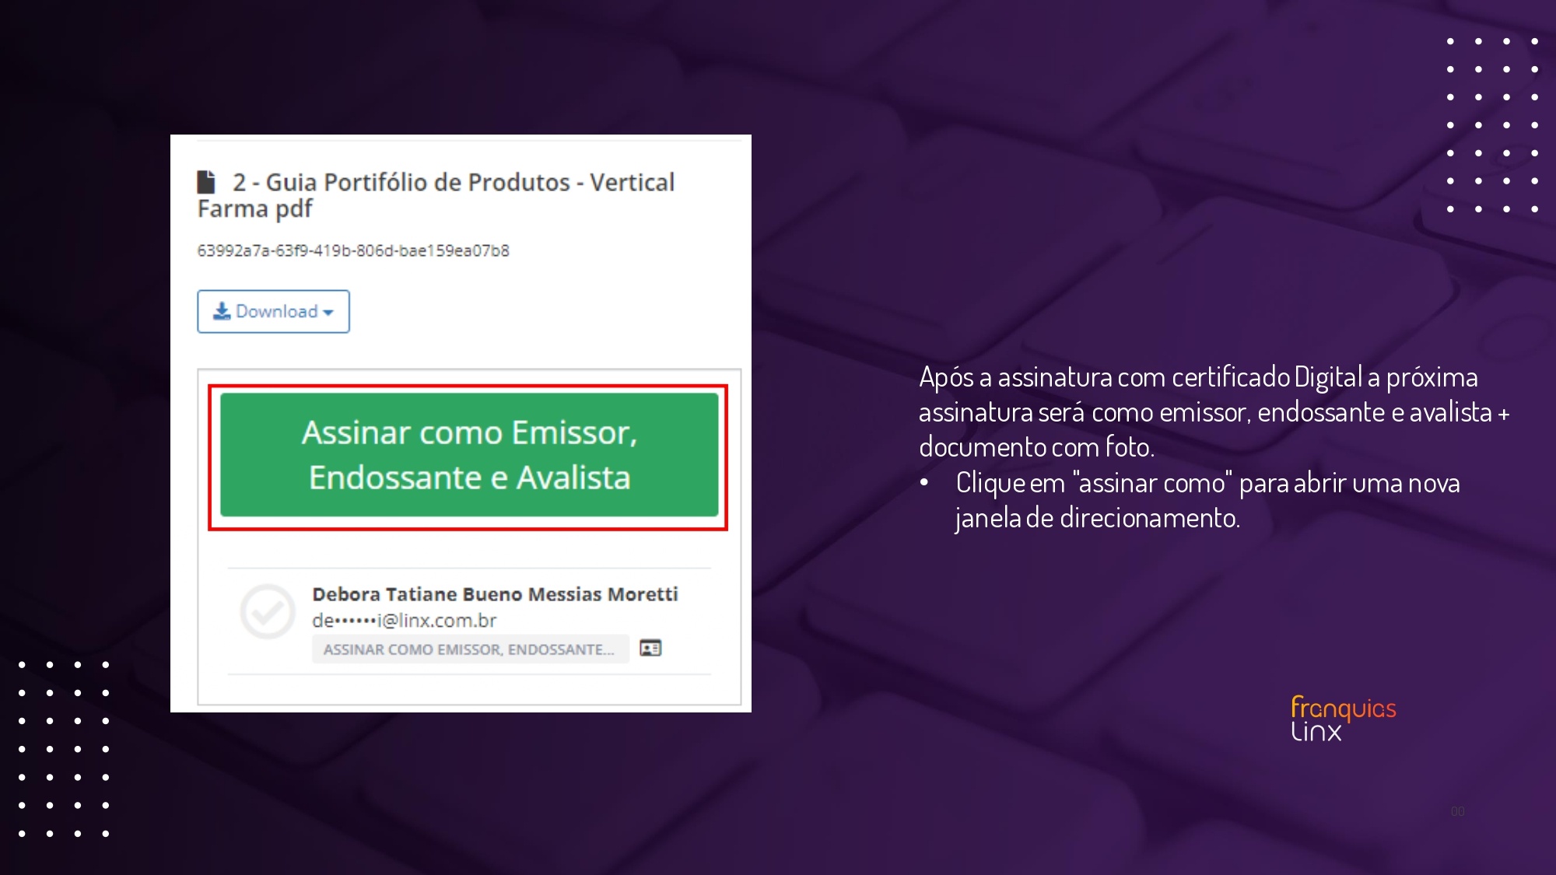Click the signer checkmark circle icon

point(268,612)
